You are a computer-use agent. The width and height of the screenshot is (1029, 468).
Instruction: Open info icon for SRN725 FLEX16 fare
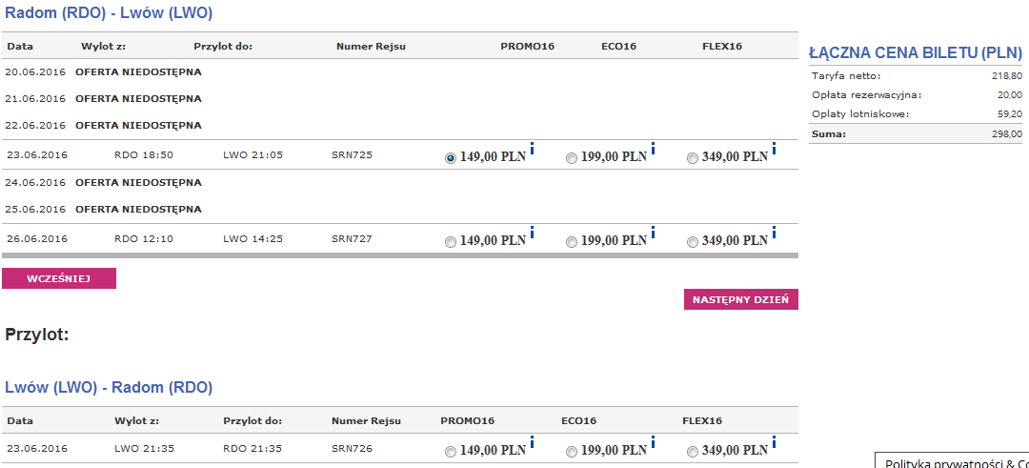click(774, 149)
